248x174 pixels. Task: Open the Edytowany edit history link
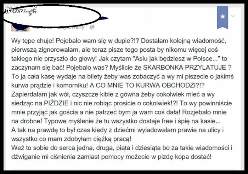(71, 27)
